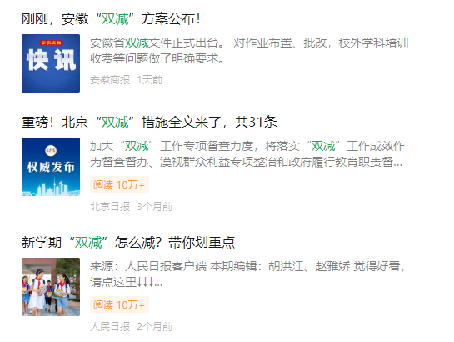
Task: Click the '1天前' timestamp of first article
Action: 150,80
